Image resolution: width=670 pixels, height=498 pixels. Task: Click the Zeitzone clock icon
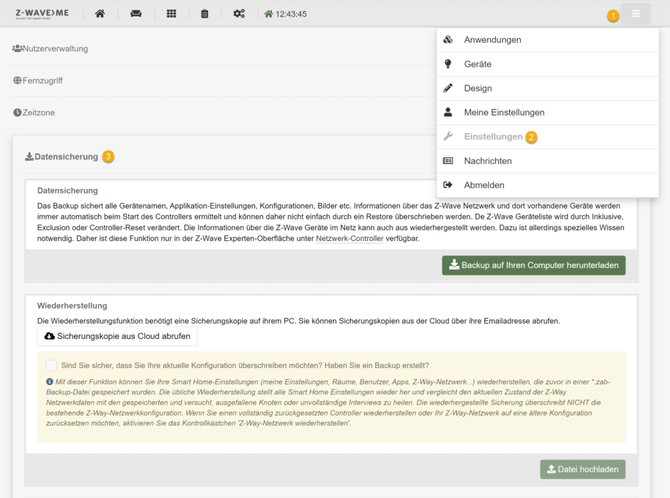coord(17,112)
